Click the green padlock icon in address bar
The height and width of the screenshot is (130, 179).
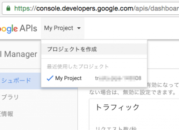point(8,8)
